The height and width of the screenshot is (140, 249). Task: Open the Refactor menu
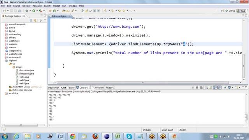click(x=26, y=6)
